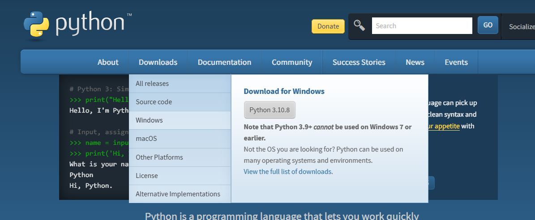The height and width of the screenshot is (220, 535).
Task: Click the Python logo in the header
Action: pos(78,25)
